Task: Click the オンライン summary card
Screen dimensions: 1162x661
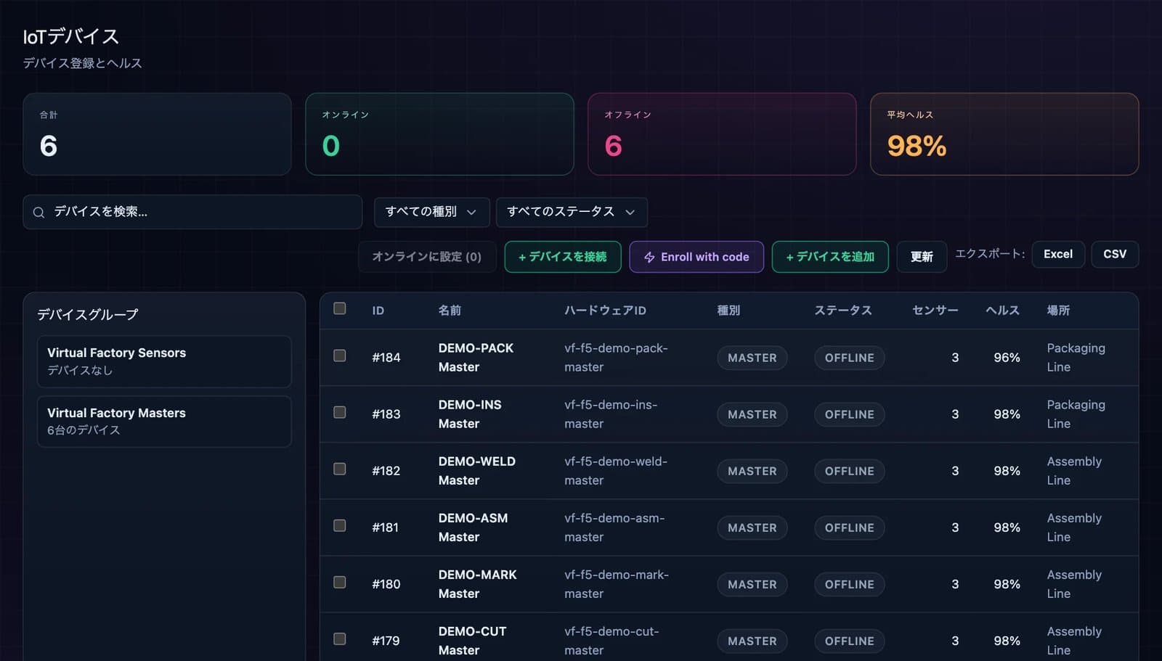Action: (439, 134)
